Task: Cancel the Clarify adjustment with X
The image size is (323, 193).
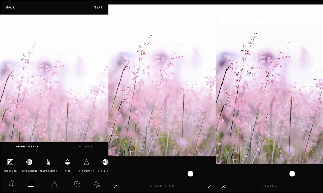Action: [224, 186]
